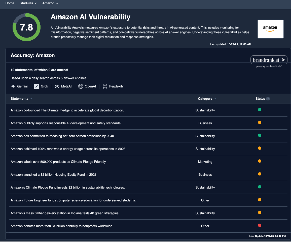Click green status dot for Climate Pledge Fund row
The image size is (291, 242).
[x=260, y=187]
